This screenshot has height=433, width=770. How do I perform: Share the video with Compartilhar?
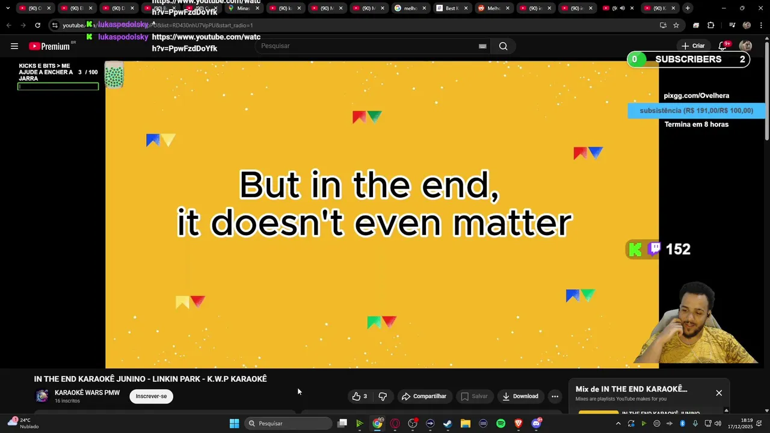coord(424,396)
